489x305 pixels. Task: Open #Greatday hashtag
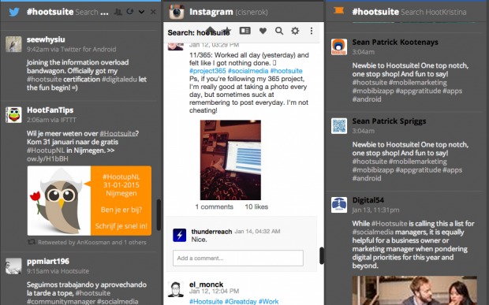pyautogui.click(x=241, y=301)
